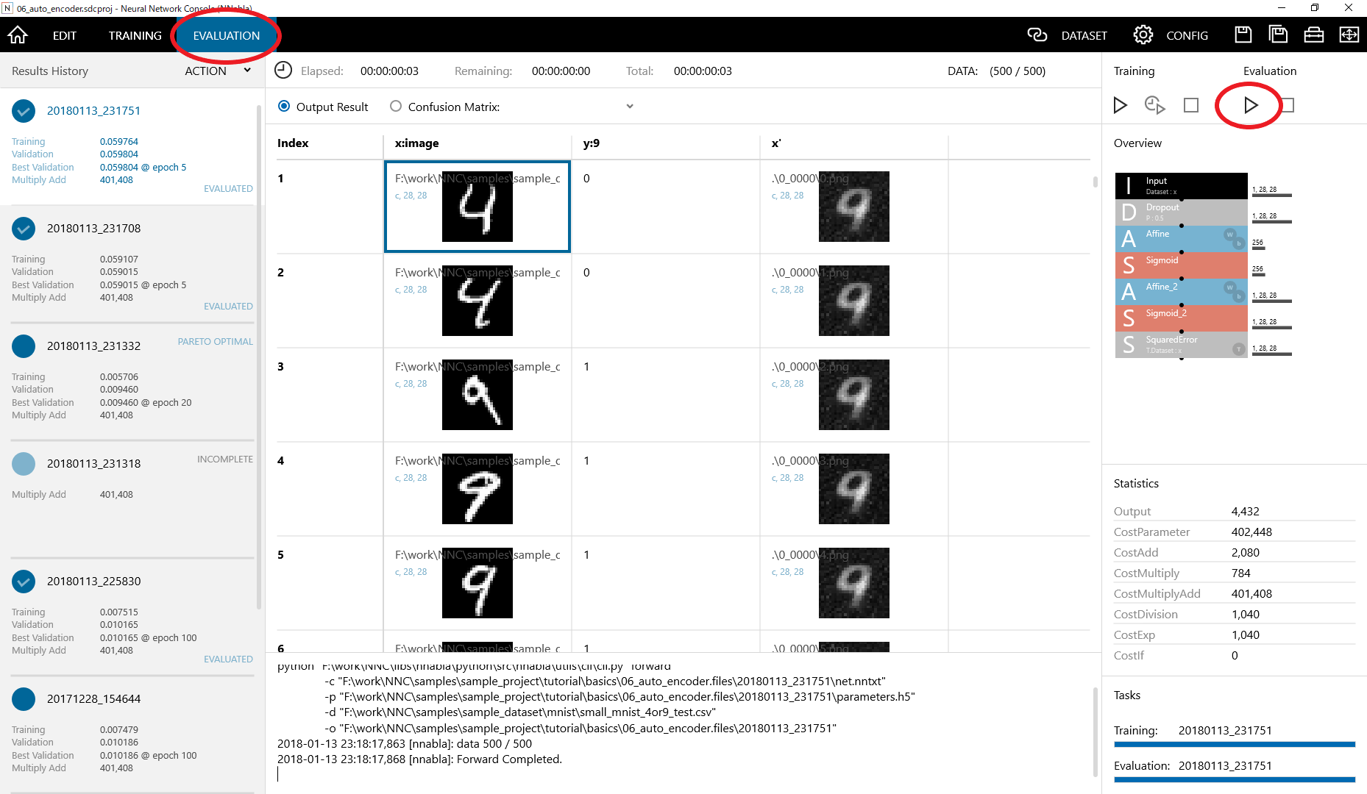Select input digit image in row 3
1367x794 pixels.
pos(477,395)
